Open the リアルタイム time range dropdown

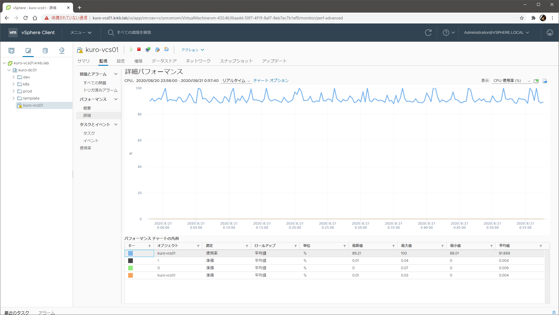coord(236,81)
